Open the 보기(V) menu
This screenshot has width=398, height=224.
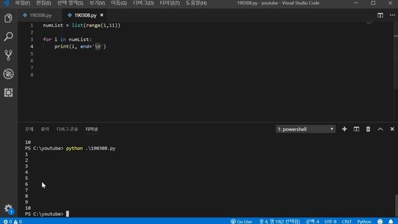97,3
